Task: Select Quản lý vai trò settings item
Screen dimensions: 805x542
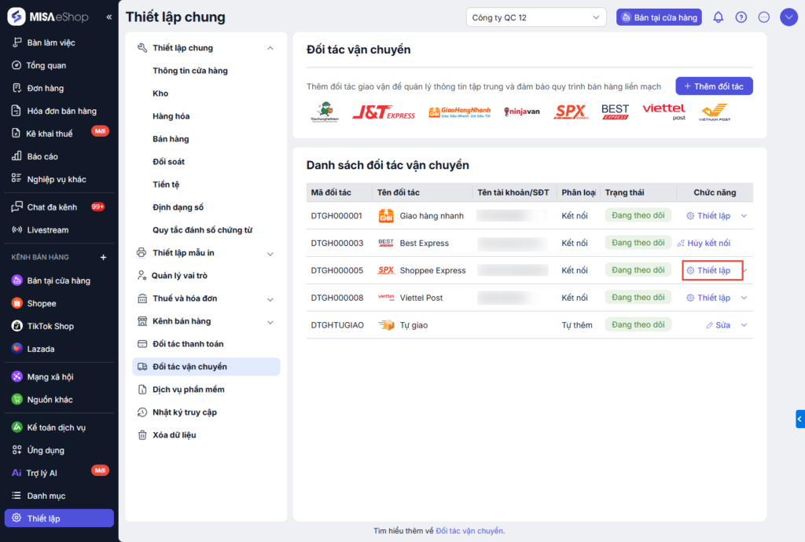Action: pyautogui.click(x=179, y=276)
